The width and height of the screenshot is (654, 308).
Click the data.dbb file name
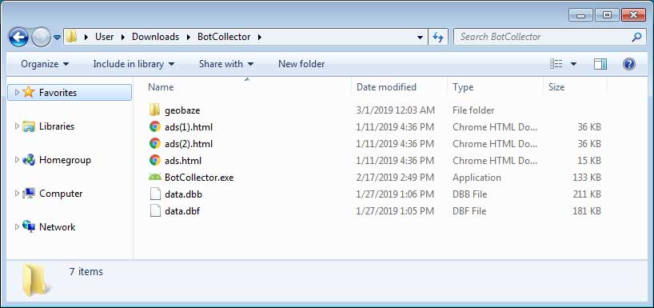point(184,194)
